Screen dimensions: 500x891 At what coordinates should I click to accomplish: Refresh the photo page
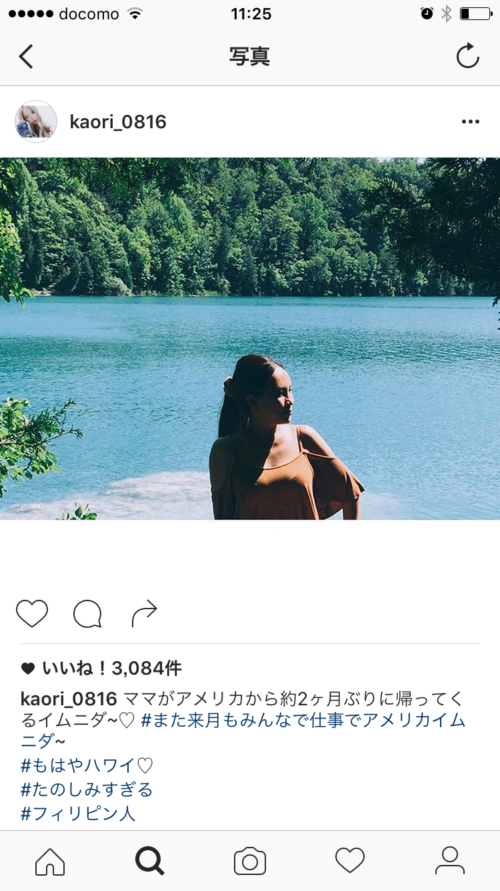tap(467, 56)
